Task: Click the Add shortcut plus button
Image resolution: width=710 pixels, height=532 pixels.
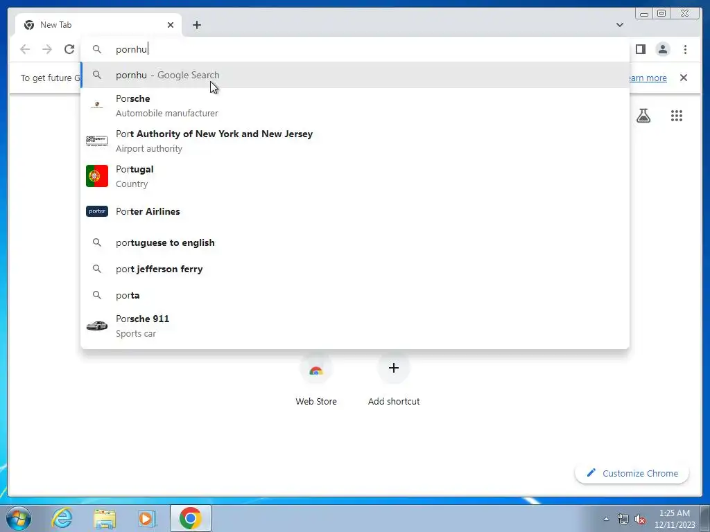Action: (394, 368)
